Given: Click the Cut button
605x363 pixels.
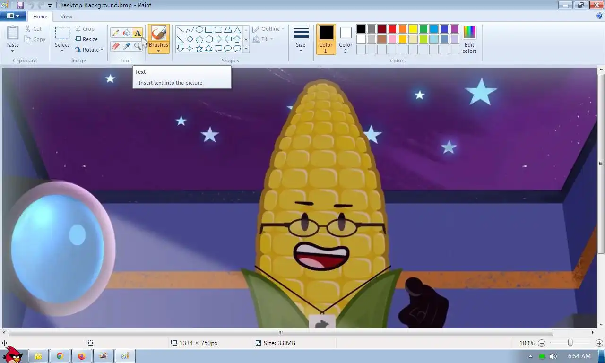Looking at the screenshot, I should pyautogui.click(x=34, y=29).
